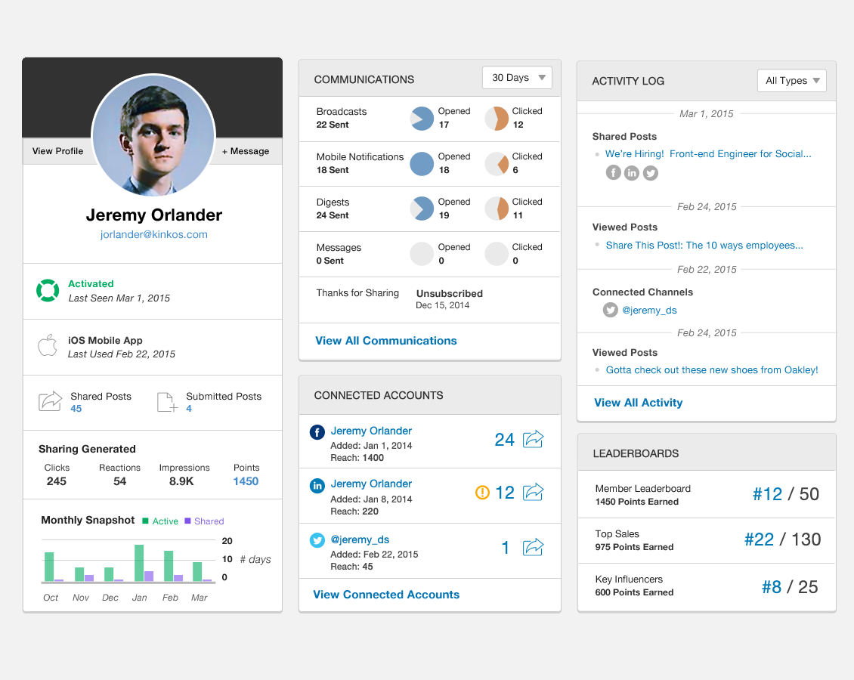Click the share icon in Facebook account row
This screenshot has height=680, width=854.
[x=534, y=439]
